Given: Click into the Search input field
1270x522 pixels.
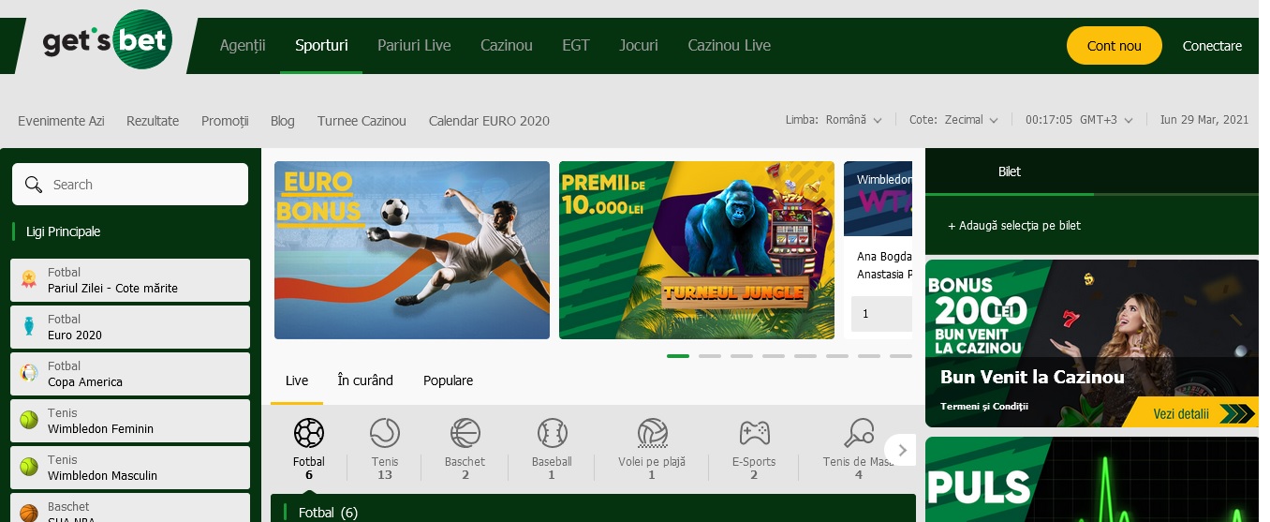Looking at the screenshot, I should pyautogui.click(x=130, y=185).
